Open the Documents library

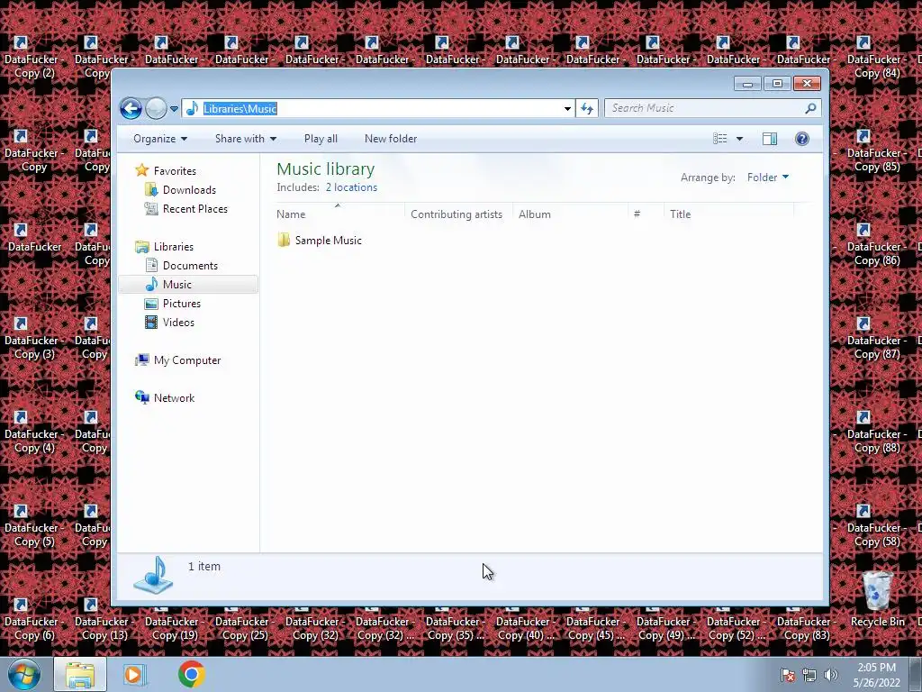(x=190, y=266)
